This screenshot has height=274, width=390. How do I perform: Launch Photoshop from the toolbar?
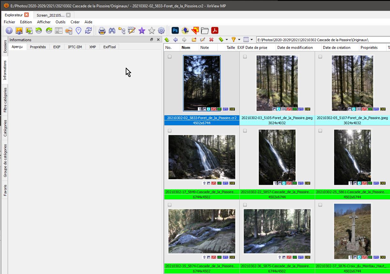[x=175, y=31]
